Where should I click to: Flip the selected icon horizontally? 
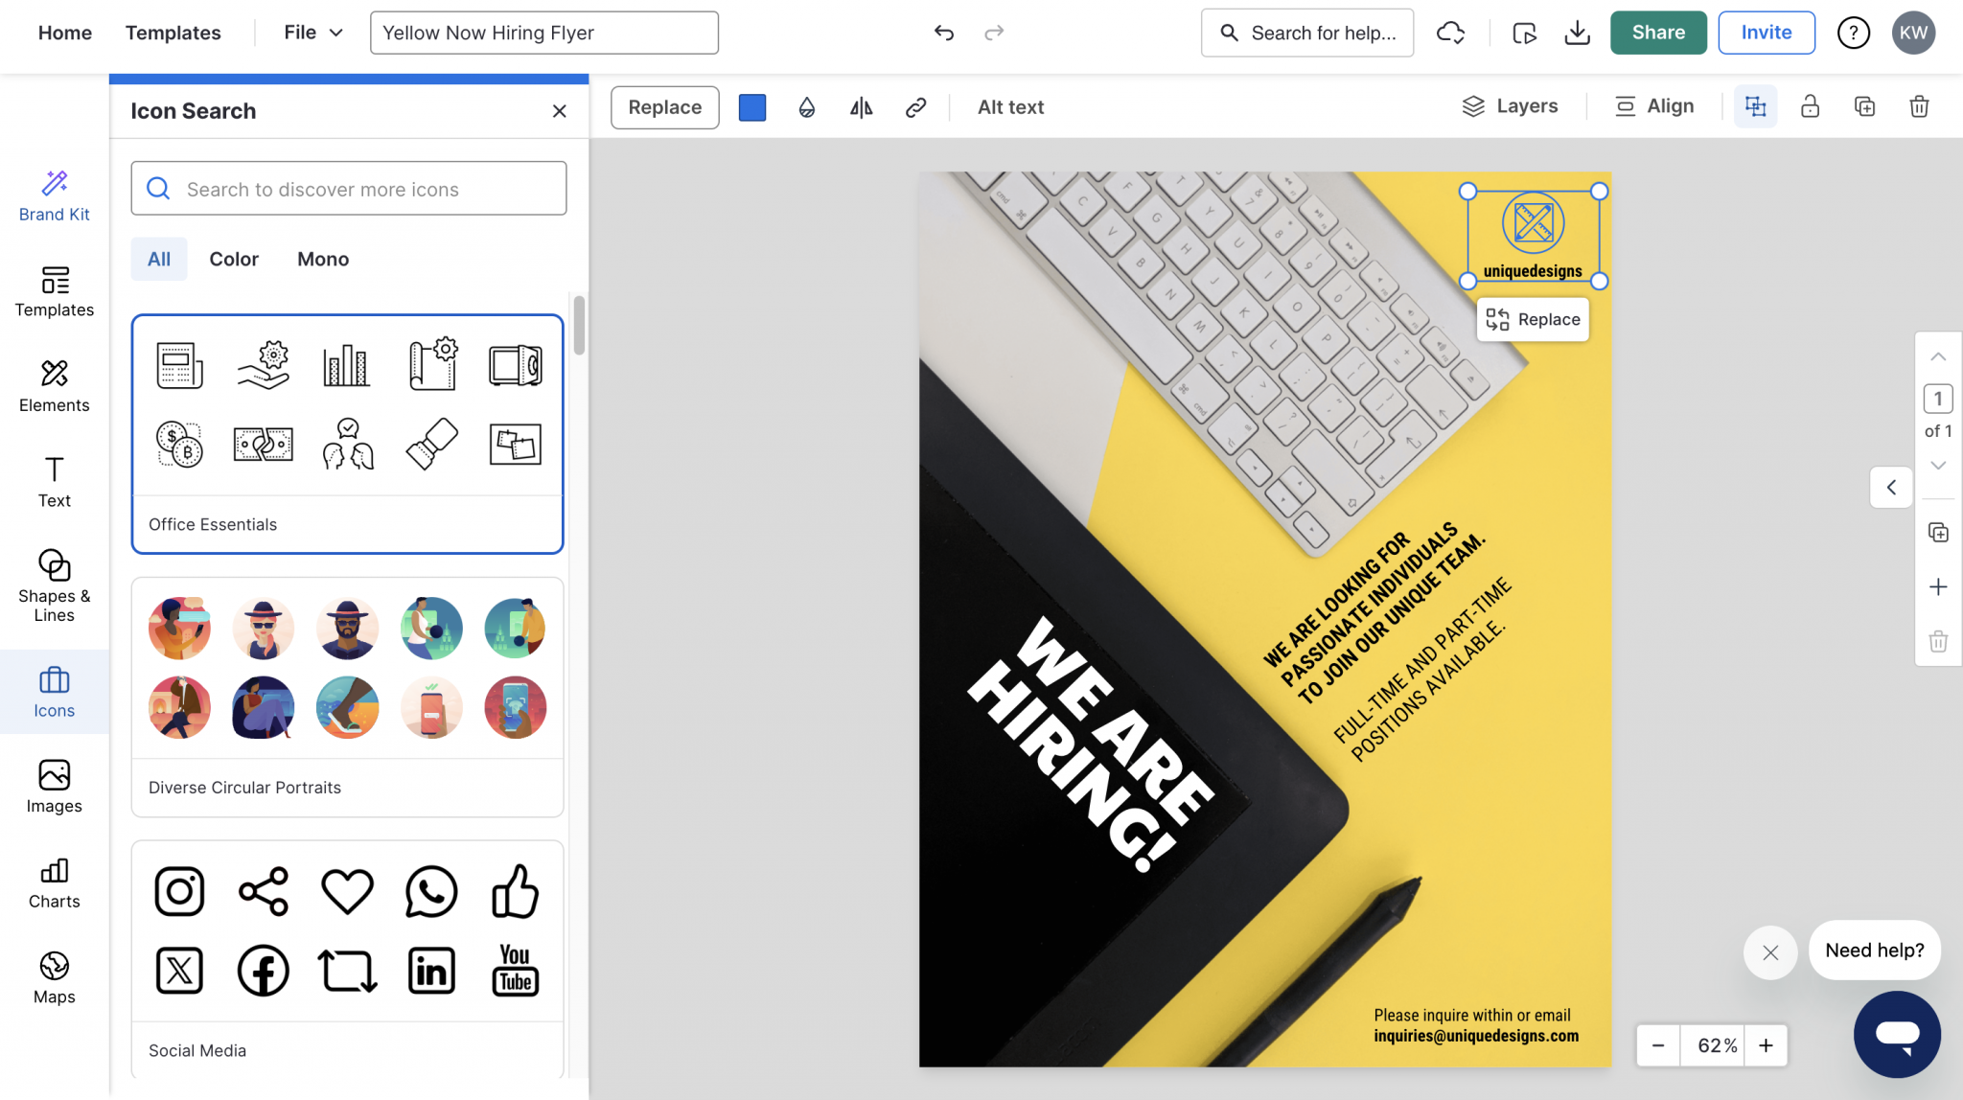[x=860, y=107]
